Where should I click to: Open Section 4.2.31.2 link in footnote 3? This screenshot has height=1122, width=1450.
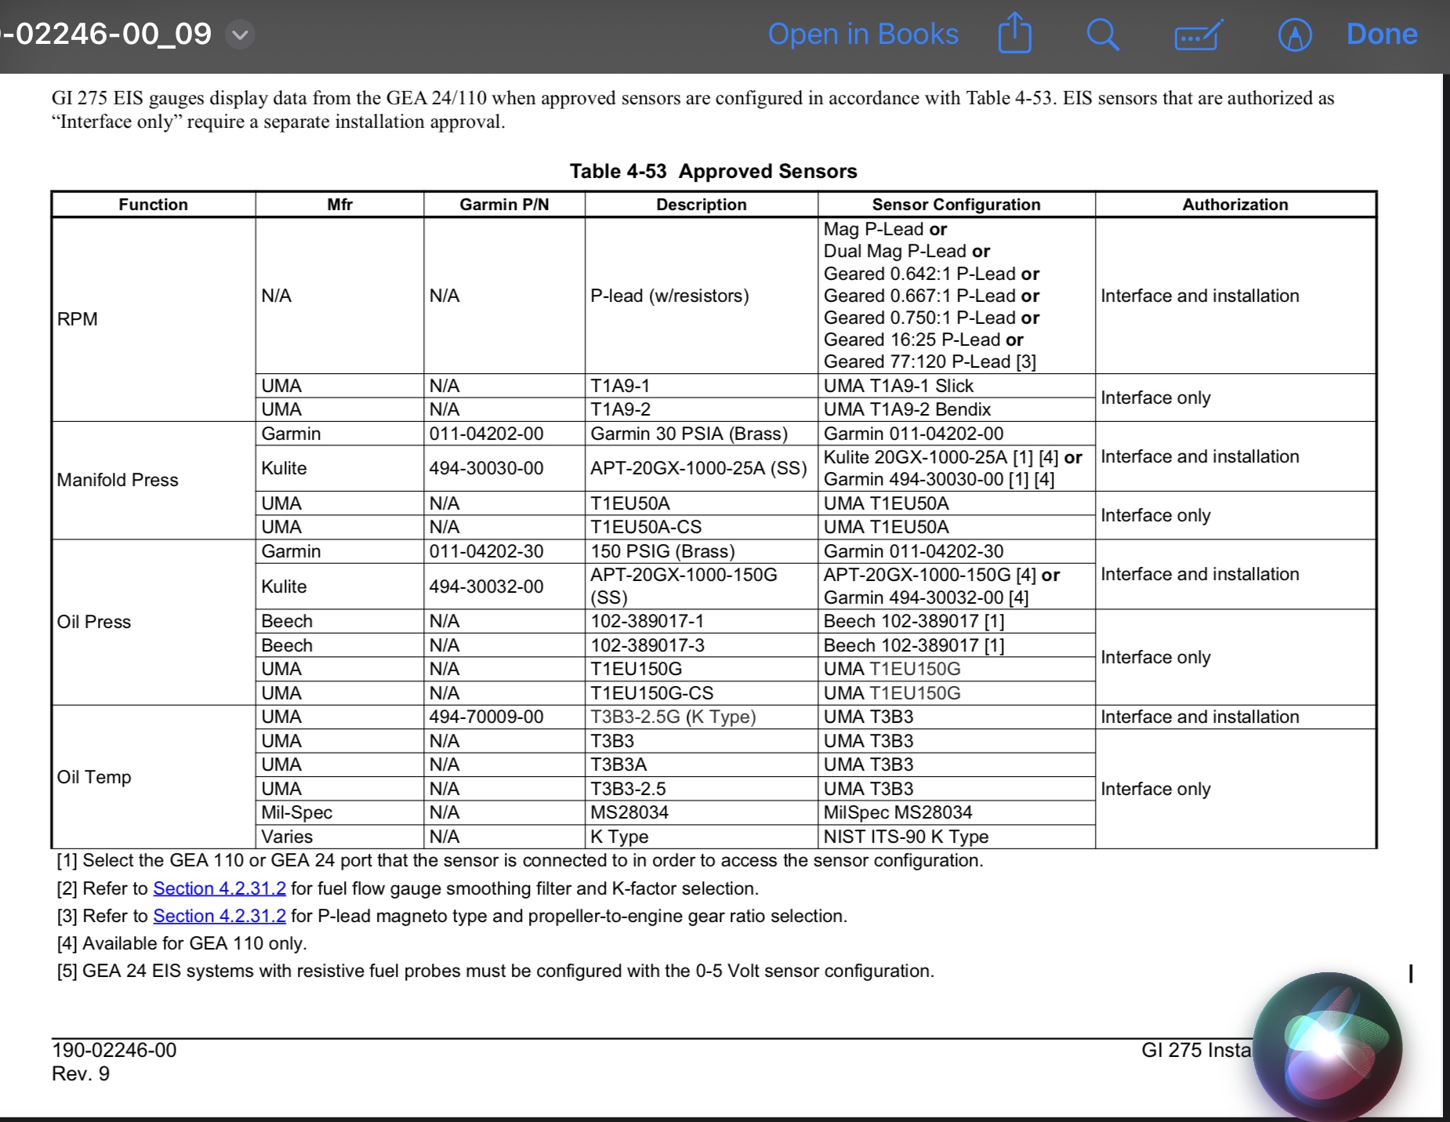pyautogui.click(x=219, y=916)
